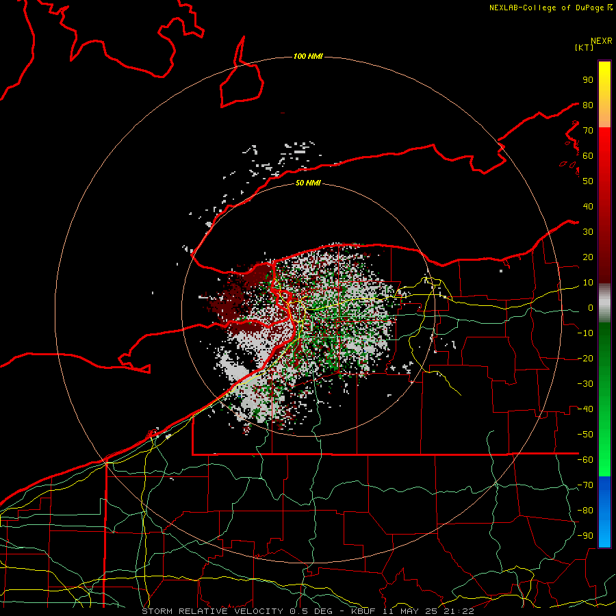The image size is (616, 616).
Task: Click the 70 scale label
Action: click(588, 131)
